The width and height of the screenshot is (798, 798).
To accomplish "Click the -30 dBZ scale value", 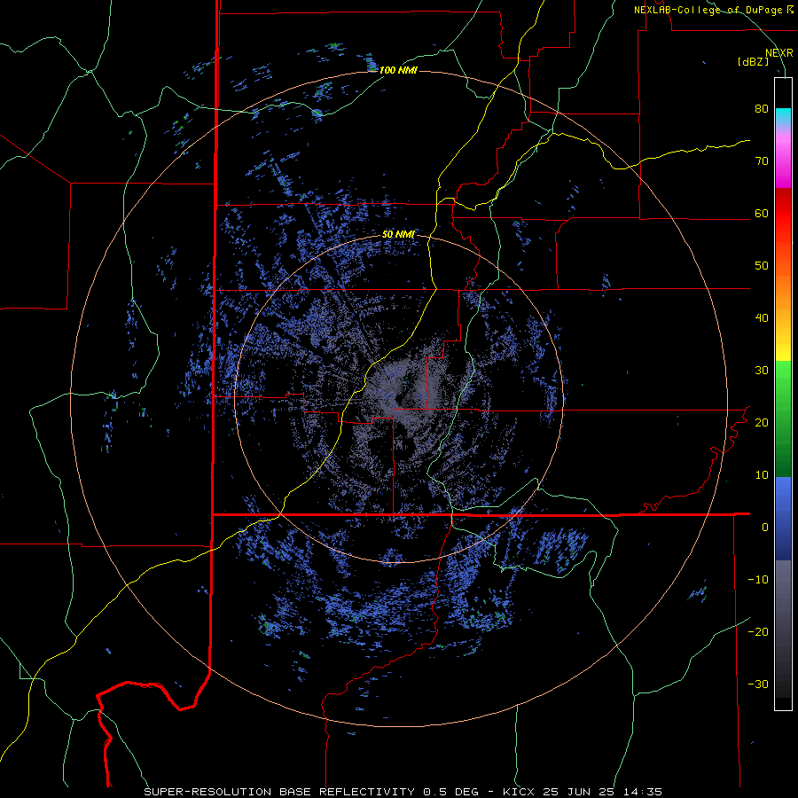I will coord(758,685).
